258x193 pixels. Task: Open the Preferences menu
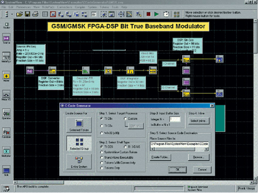click(23, 7)
